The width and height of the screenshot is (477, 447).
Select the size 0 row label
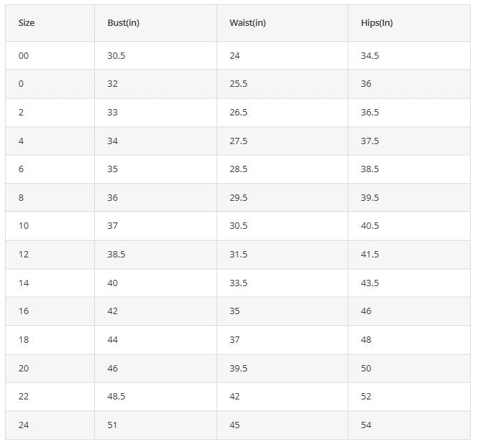point(21,84)
